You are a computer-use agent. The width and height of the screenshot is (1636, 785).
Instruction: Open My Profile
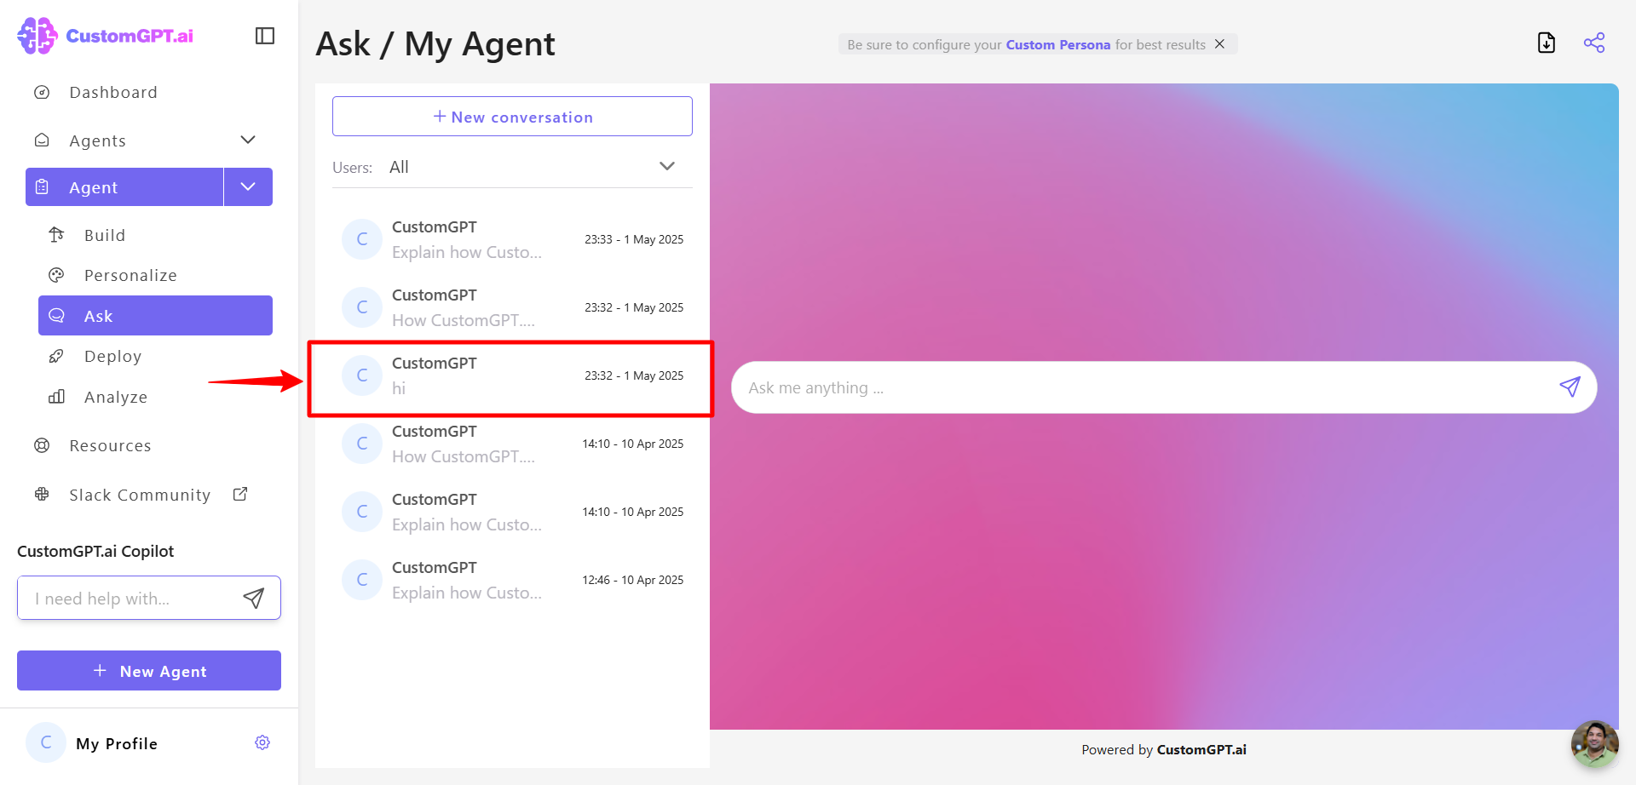coord(117,743)
